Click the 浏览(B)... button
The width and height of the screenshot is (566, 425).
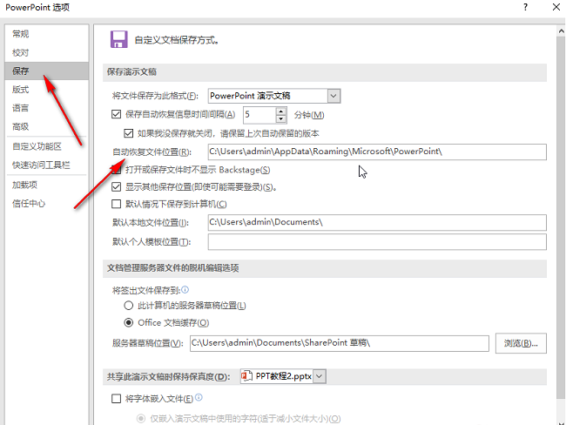[521, 343]
